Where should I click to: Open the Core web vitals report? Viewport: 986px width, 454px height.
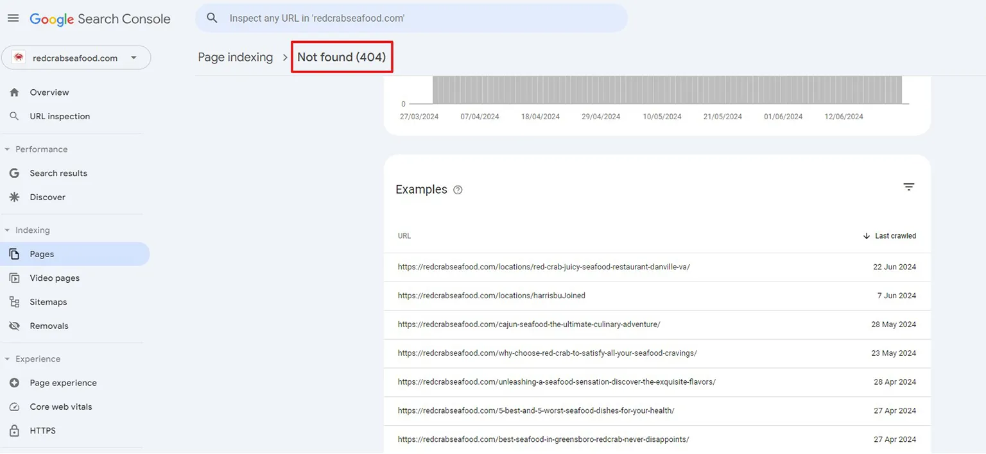pyautogui.click(x=61, y=407)
